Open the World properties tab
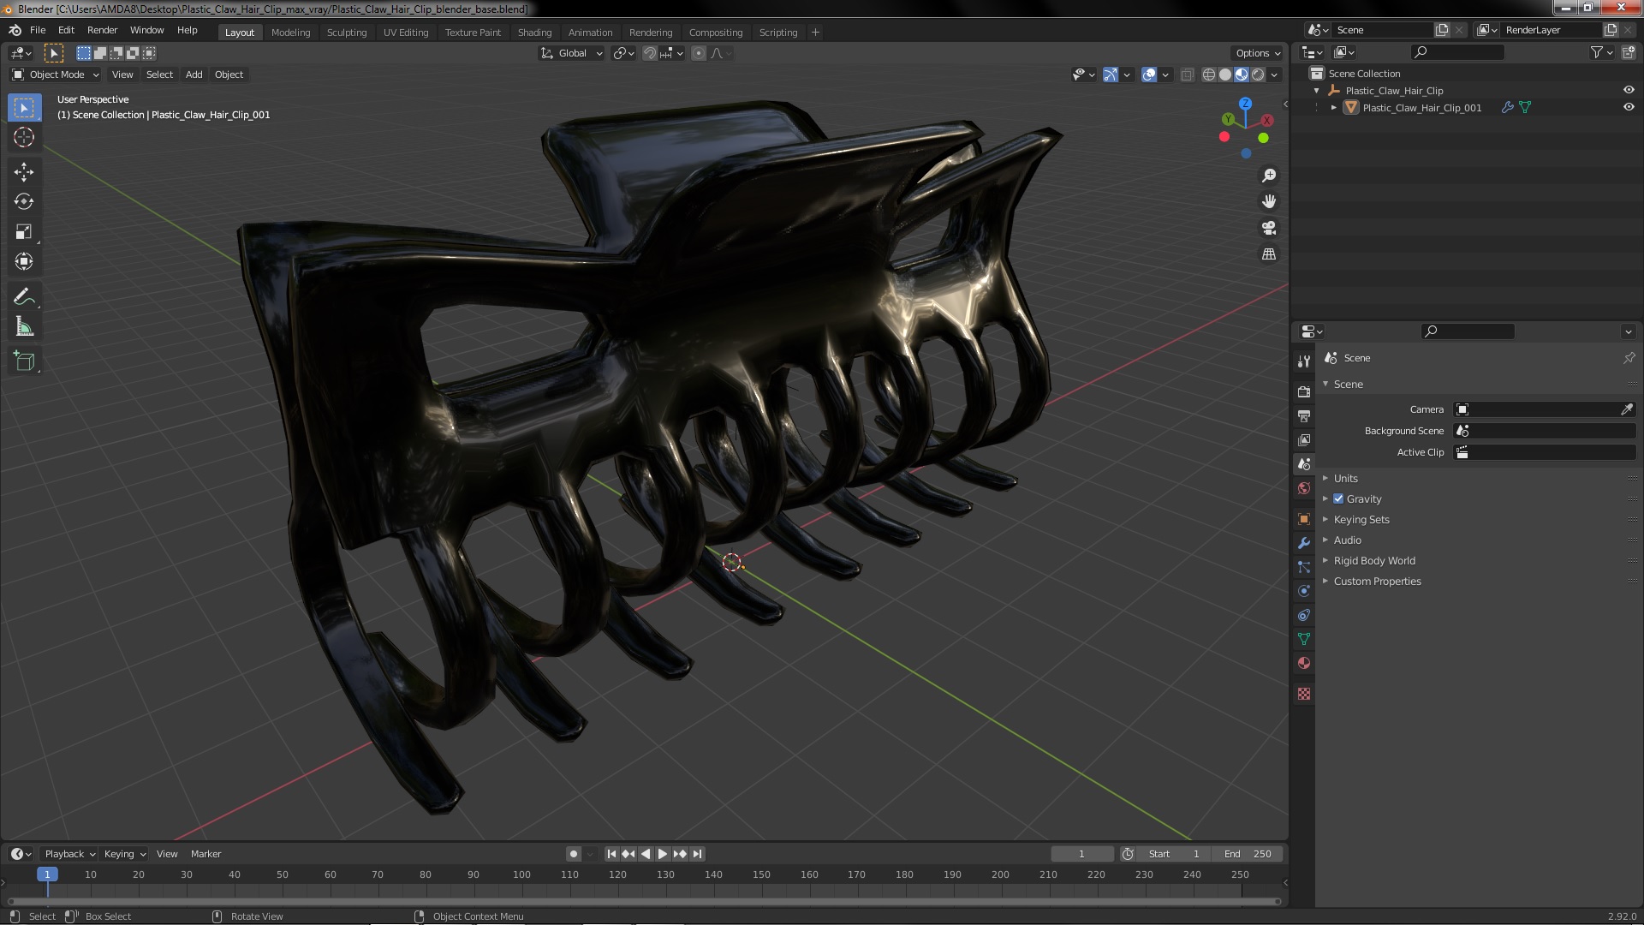The width and height of the screenshot is (1644, 925). click(x=1304, y=488)
